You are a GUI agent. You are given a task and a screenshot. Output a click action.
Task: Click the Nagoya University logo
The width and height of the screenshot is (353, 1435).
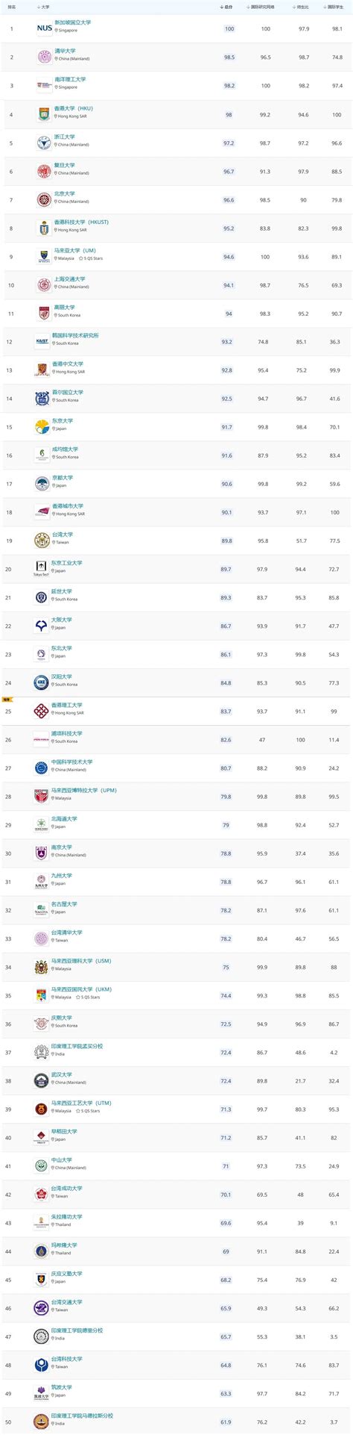[x=42, y=909]
